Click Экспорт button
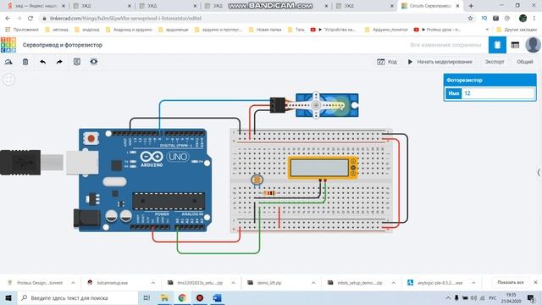The height and width of the screenshot is (305, 542). (x=495, y=62)
